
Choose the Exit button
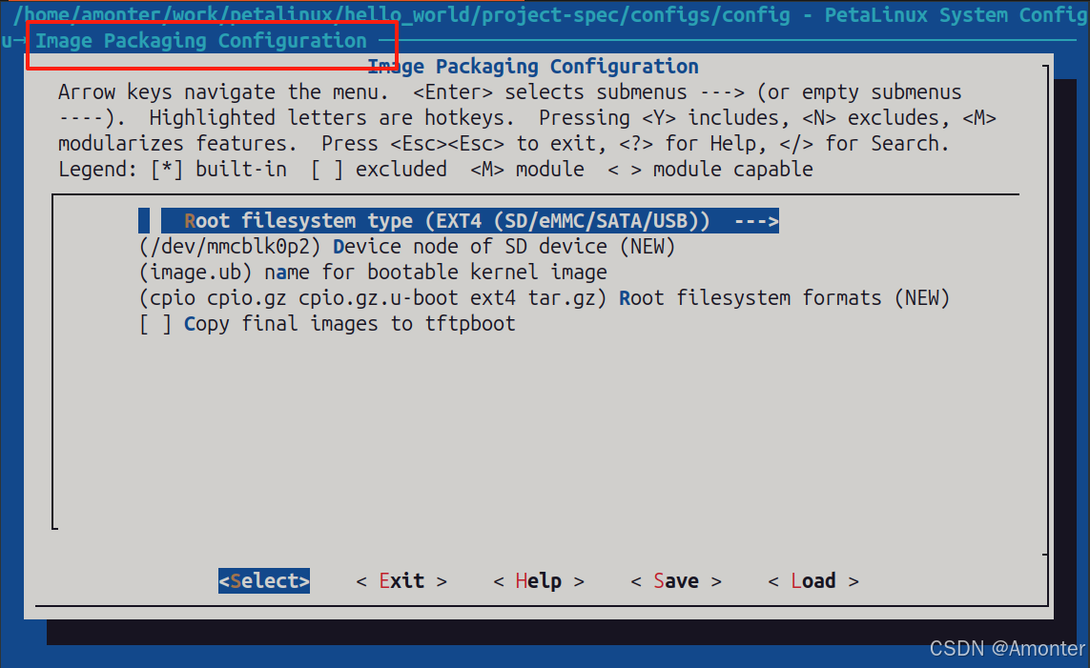(x=401, y=580)
